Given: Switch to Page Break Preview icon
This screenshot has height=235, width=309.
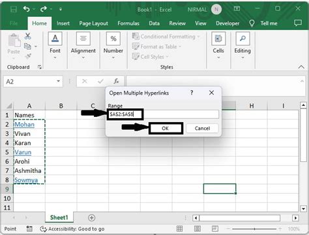Looking at the screenshot, I should point(215,228).
